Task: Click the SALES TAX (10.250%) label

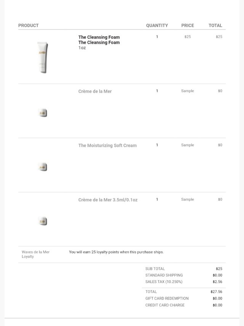Action: point(164,282)
